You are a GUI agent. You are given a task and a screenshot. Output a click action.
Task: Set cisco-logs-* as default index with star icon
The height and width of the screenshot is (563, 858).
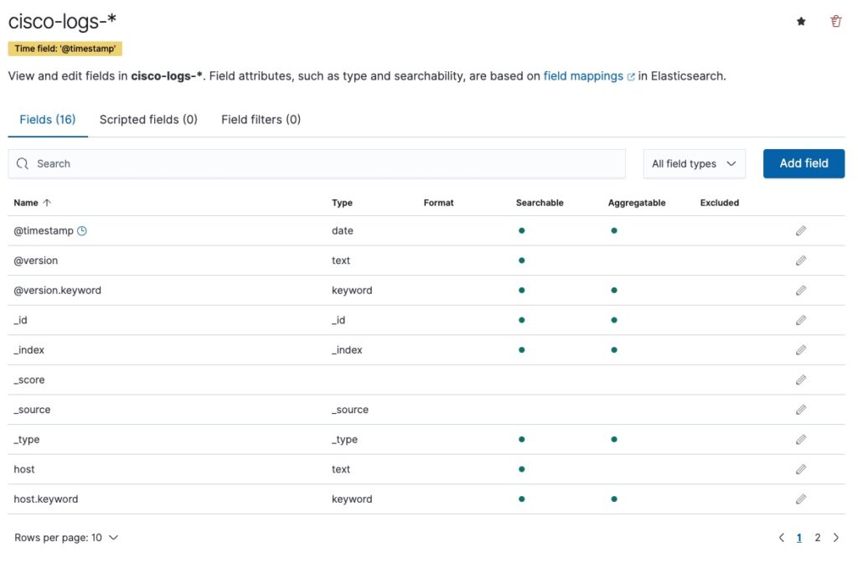(x=800, y=21)
